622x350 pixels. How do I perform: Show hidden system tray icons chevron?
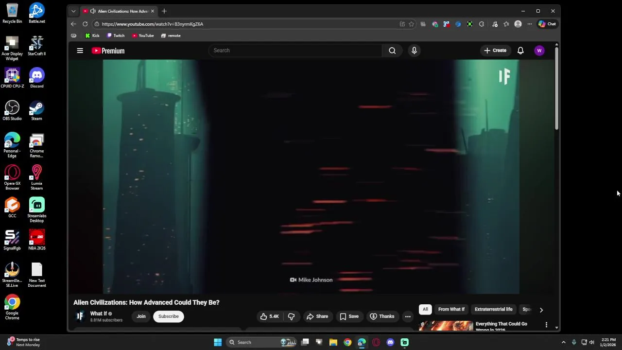563,342
